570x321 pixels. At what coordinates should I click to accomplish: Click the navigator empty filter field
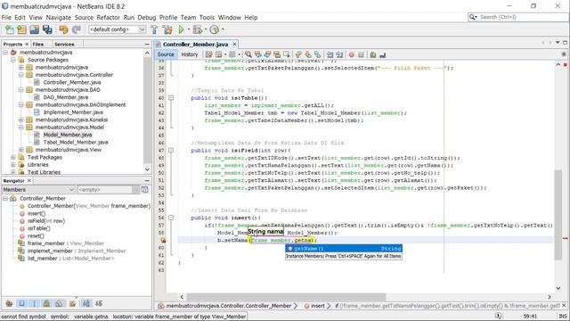click(105, 190)
